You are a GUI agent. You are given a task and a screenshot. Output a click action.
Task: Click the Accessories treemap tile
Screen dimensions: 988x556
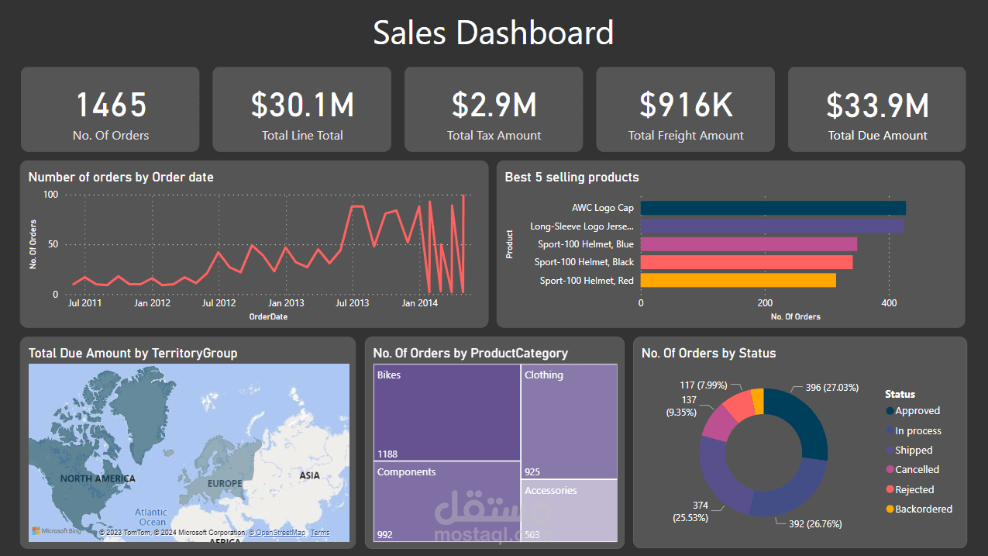tap(570, 510)
